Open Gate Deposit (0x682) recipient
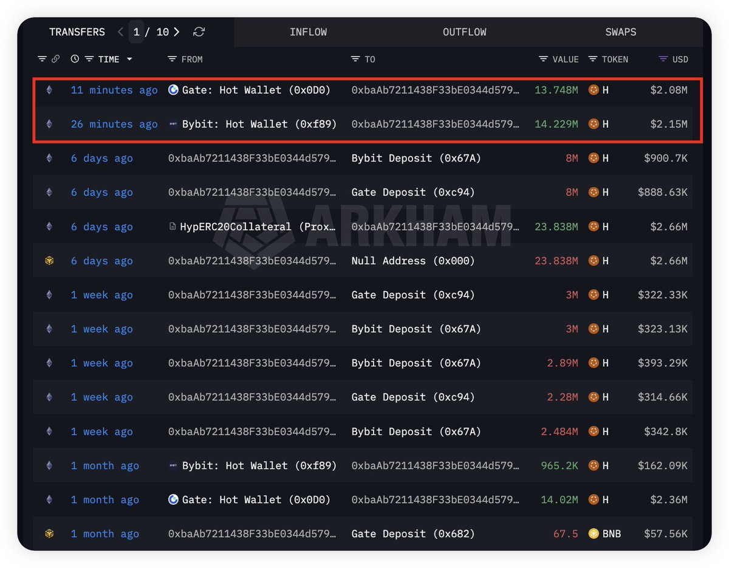 [413, 533]
